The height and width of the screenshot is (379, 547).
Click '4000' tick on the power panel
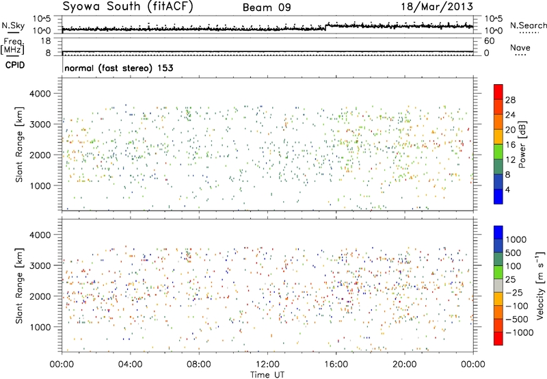40,94
